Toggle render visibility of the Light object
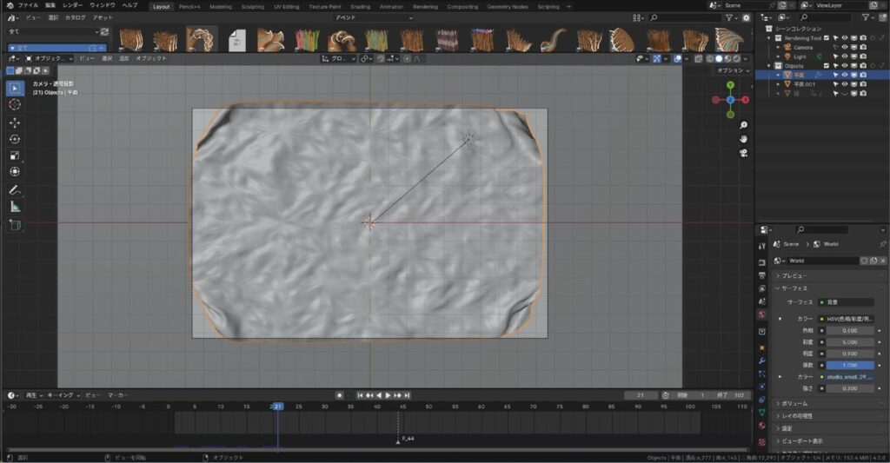The height and width of the screenshot is (463, 890). pyautogui.click(x=863, y=56)
